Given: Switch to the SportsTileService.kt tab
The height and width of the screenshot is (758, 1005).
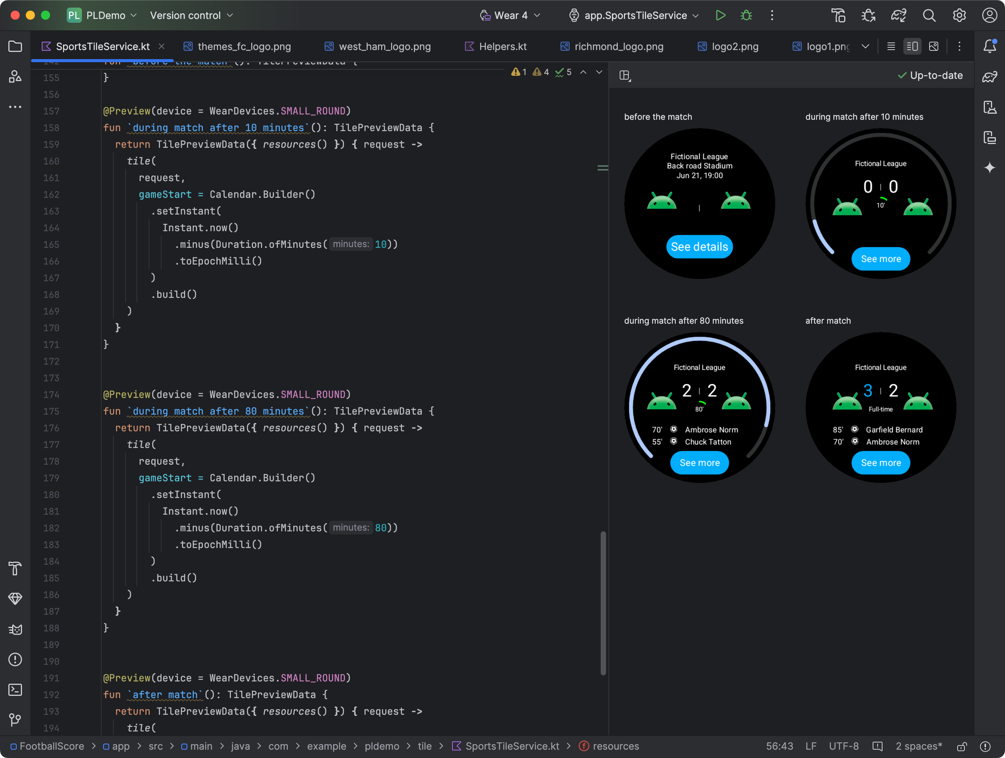Looking at the screenshot, I should (101, 45).
